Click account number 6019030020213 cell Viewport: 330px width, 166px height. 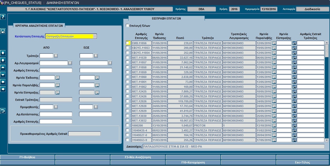[x=239, y=111]
